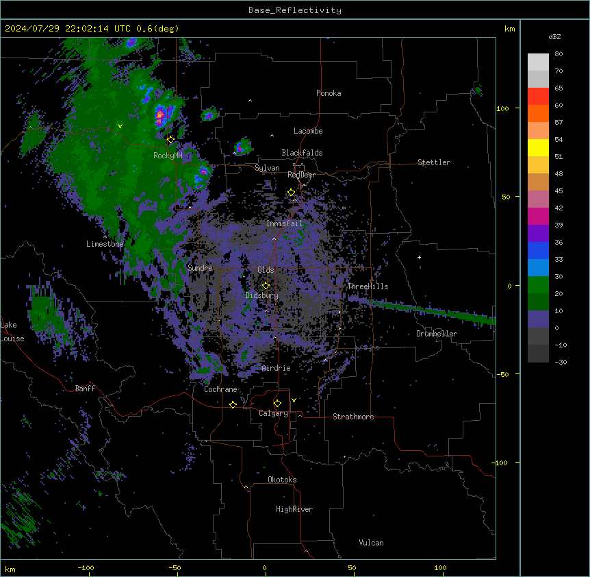Click the Calgary city label

[273, 413]
